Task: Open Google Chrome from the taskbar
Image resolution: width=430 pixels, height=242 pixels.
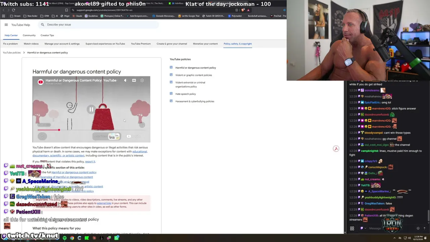Action: 72,238
